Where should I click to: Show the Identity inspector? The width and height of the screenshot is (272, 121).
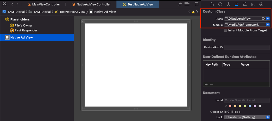236,4
